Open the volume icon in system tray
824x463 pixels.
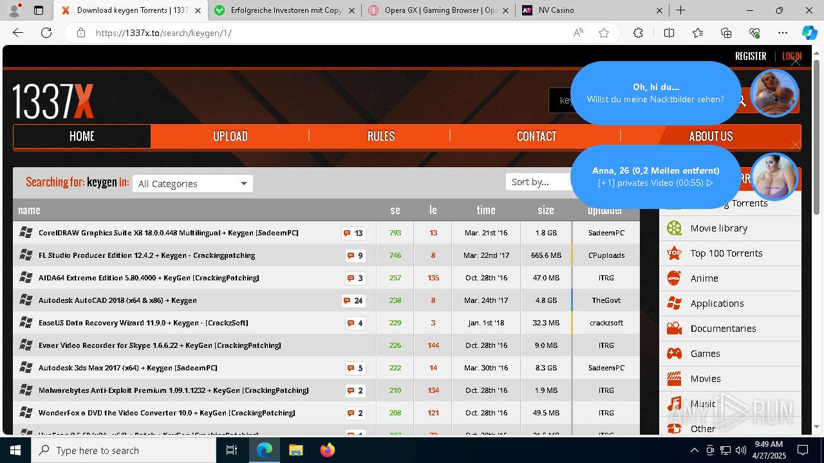point(741,450)
